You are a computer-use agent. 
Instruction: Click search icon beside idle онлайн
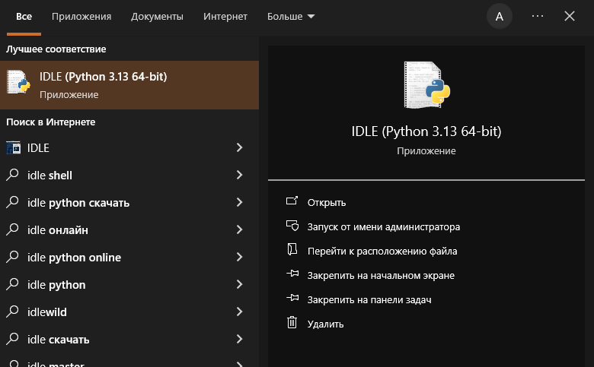pyautogui.click(x=12, y=229)
